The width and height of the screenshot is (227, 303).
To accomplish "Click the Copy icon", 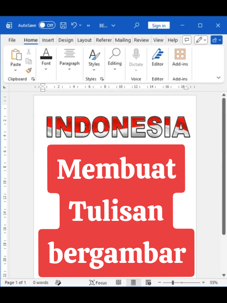I will point(29,61).
